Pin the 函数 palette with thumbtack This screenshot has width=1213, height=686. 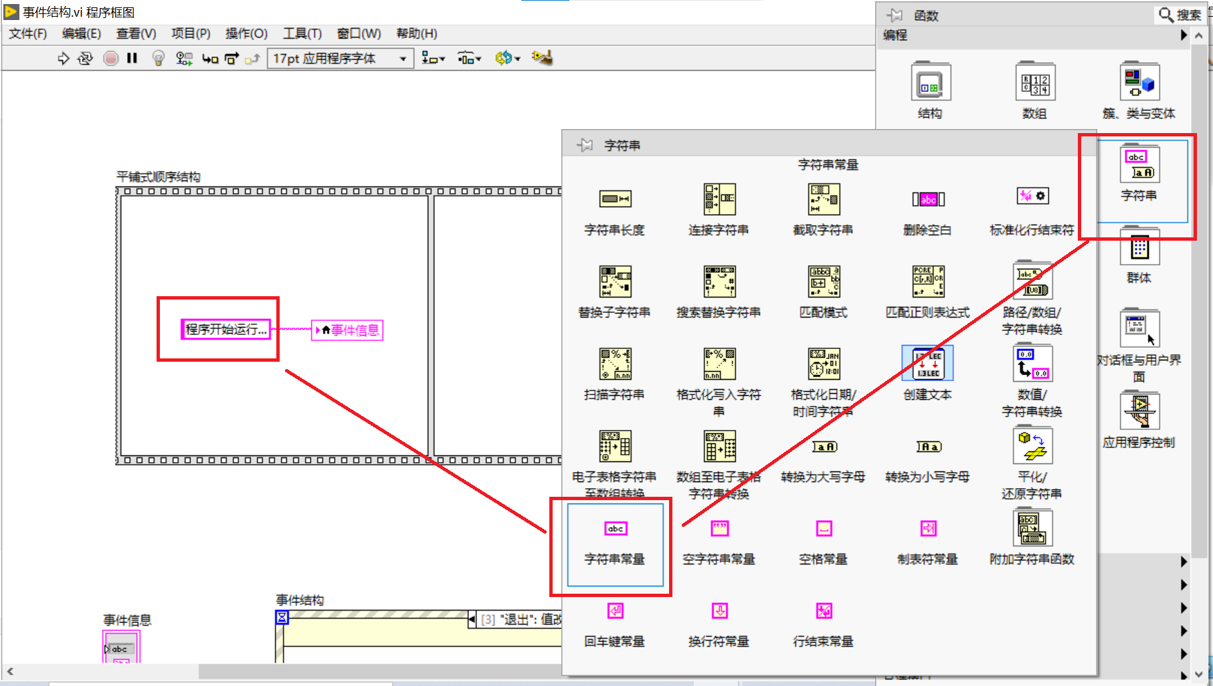tap(895, 15)
